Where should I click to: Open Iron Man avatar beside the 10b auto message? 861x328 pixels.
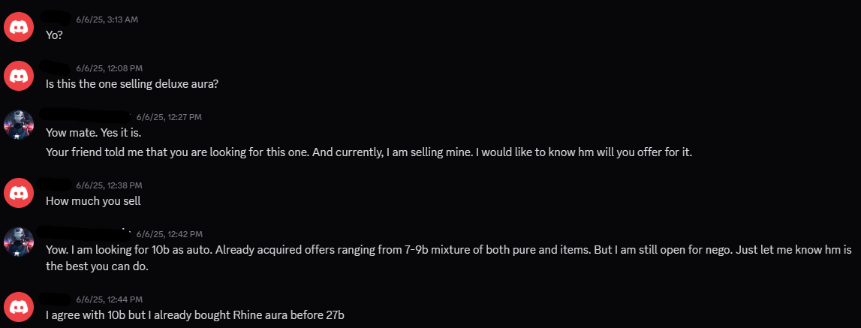point(19,242)
